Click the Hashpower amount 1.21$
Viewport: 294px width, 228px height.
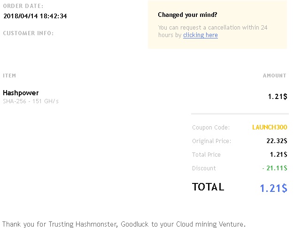[278, 97]
